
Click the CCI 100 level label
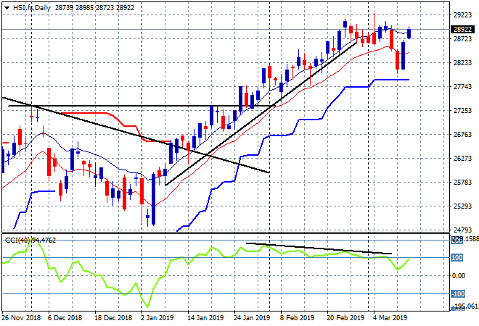pos(457,258)
